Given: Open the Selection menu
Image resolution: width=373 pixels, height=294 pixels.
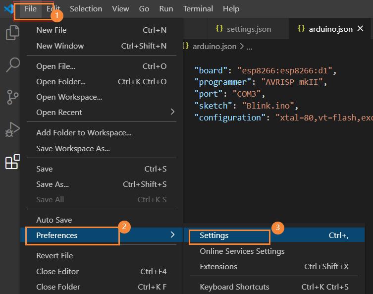Looking at the screenshot, I should pos(86,9).
